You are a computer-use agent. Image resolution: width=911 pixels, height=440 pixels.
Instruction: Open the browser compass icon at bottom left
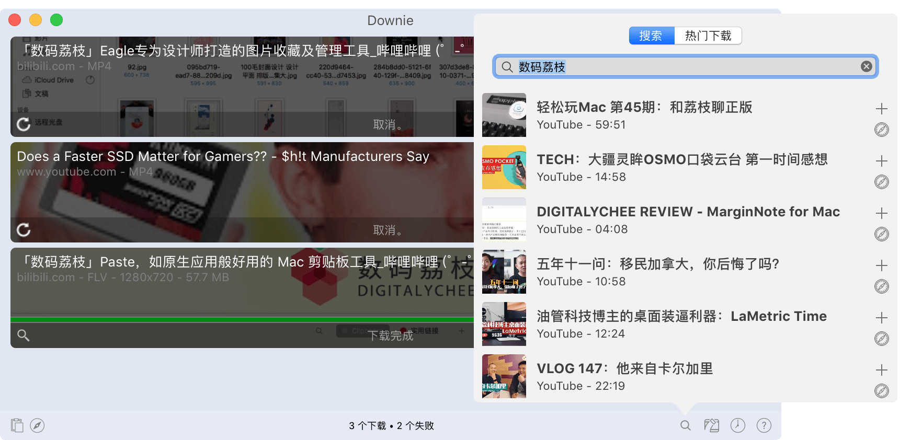tap(37, 425)
